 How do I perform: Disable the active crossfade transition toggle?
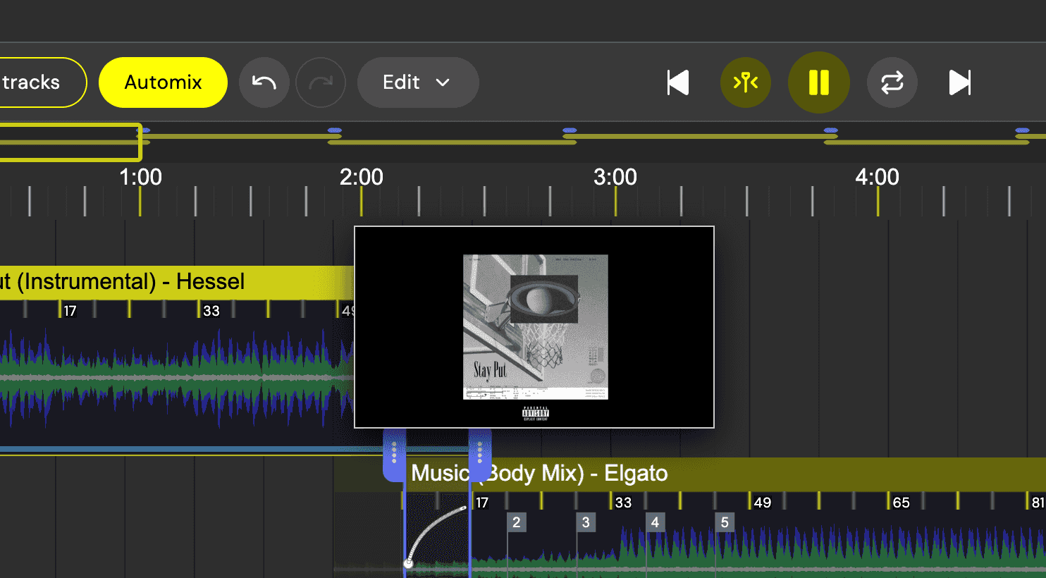(746, 82)
